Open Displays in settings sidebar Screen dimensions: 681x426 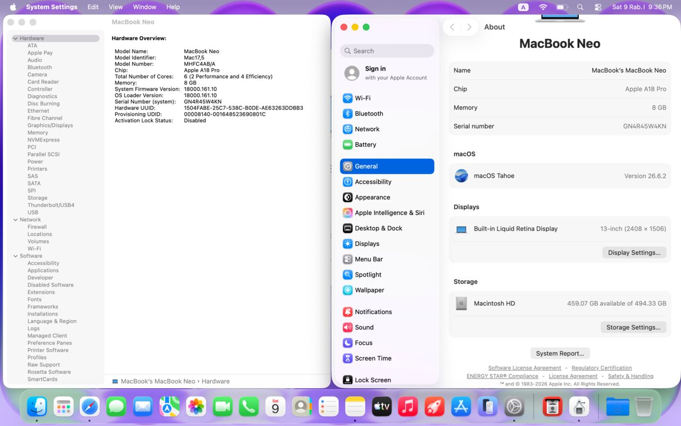(387, 243)
